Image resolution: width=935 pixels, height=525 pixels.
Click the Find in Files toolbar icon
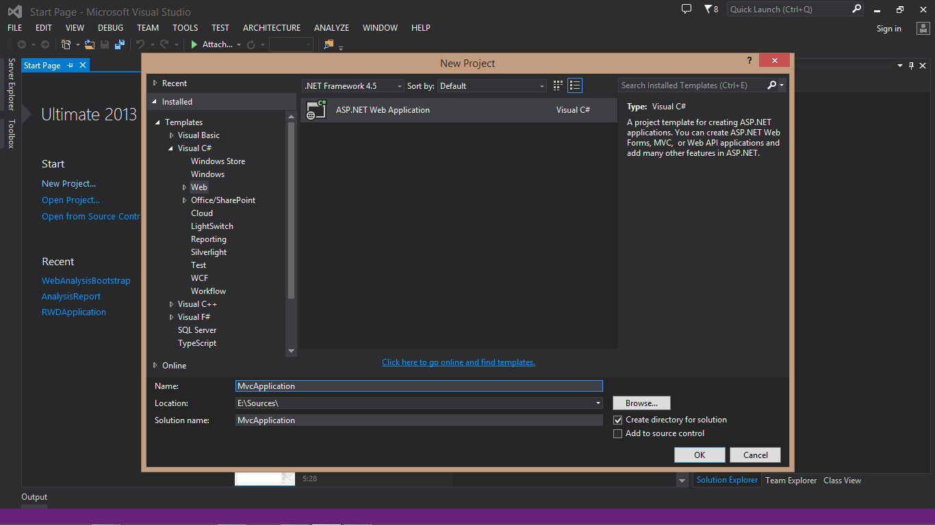tap(329, 44)
